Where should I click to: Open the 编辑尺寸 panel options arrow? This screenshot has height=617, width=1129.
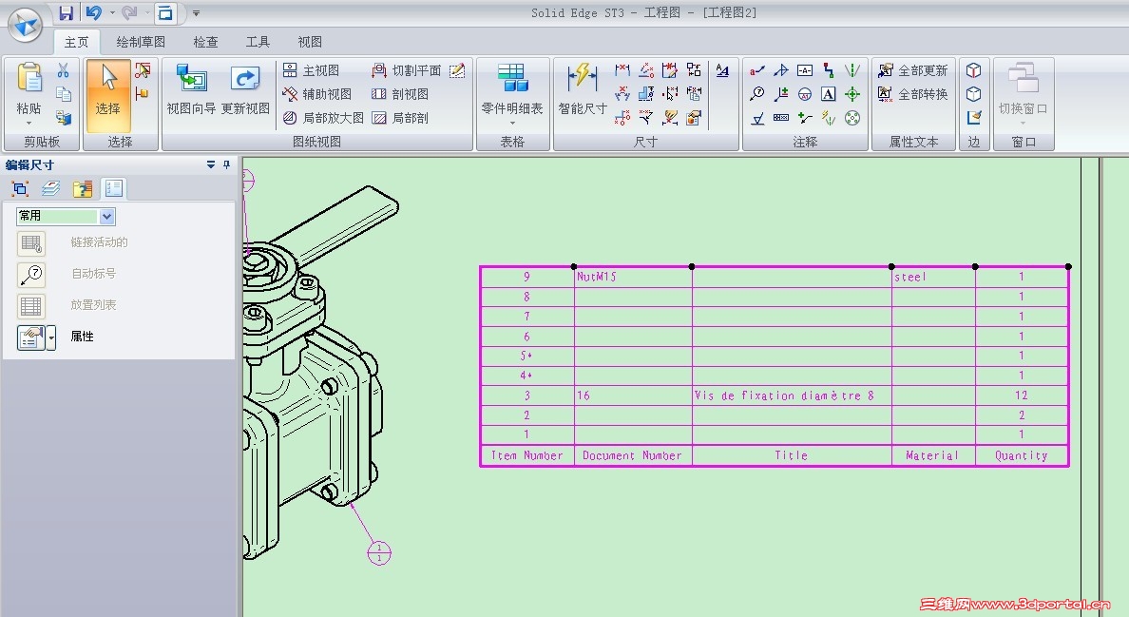coord(211,164)
